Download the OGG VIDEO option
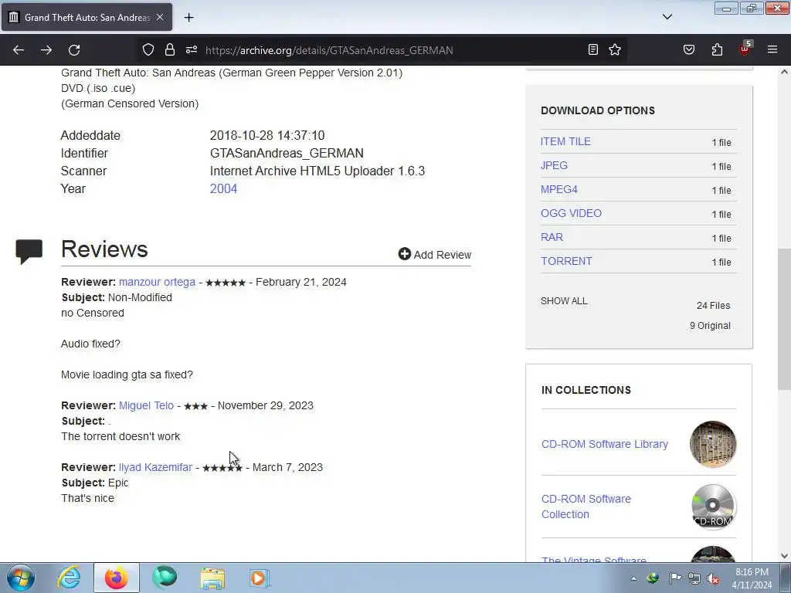The height and width of the screenshot is (593, 791). pos(571,213)
